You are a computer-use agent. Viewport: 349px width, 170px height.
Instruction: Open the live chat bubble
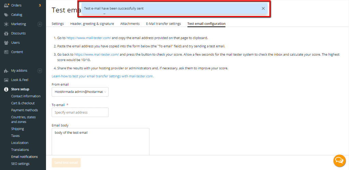click(x=339, y=160)
